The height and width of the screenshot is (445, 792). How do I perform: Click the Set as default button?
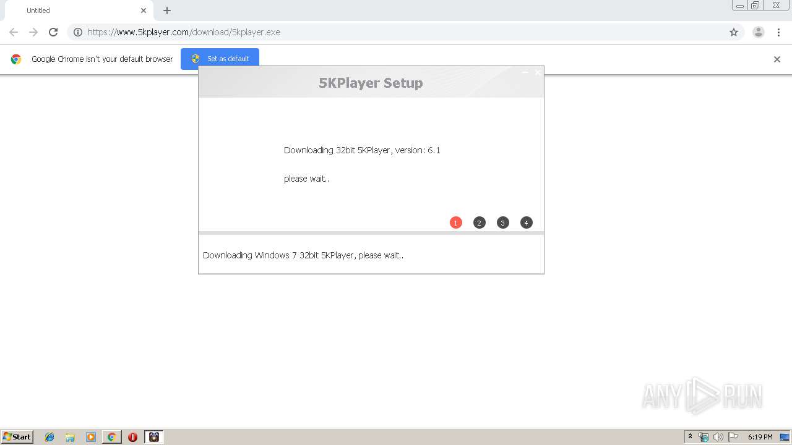(220, 59)
